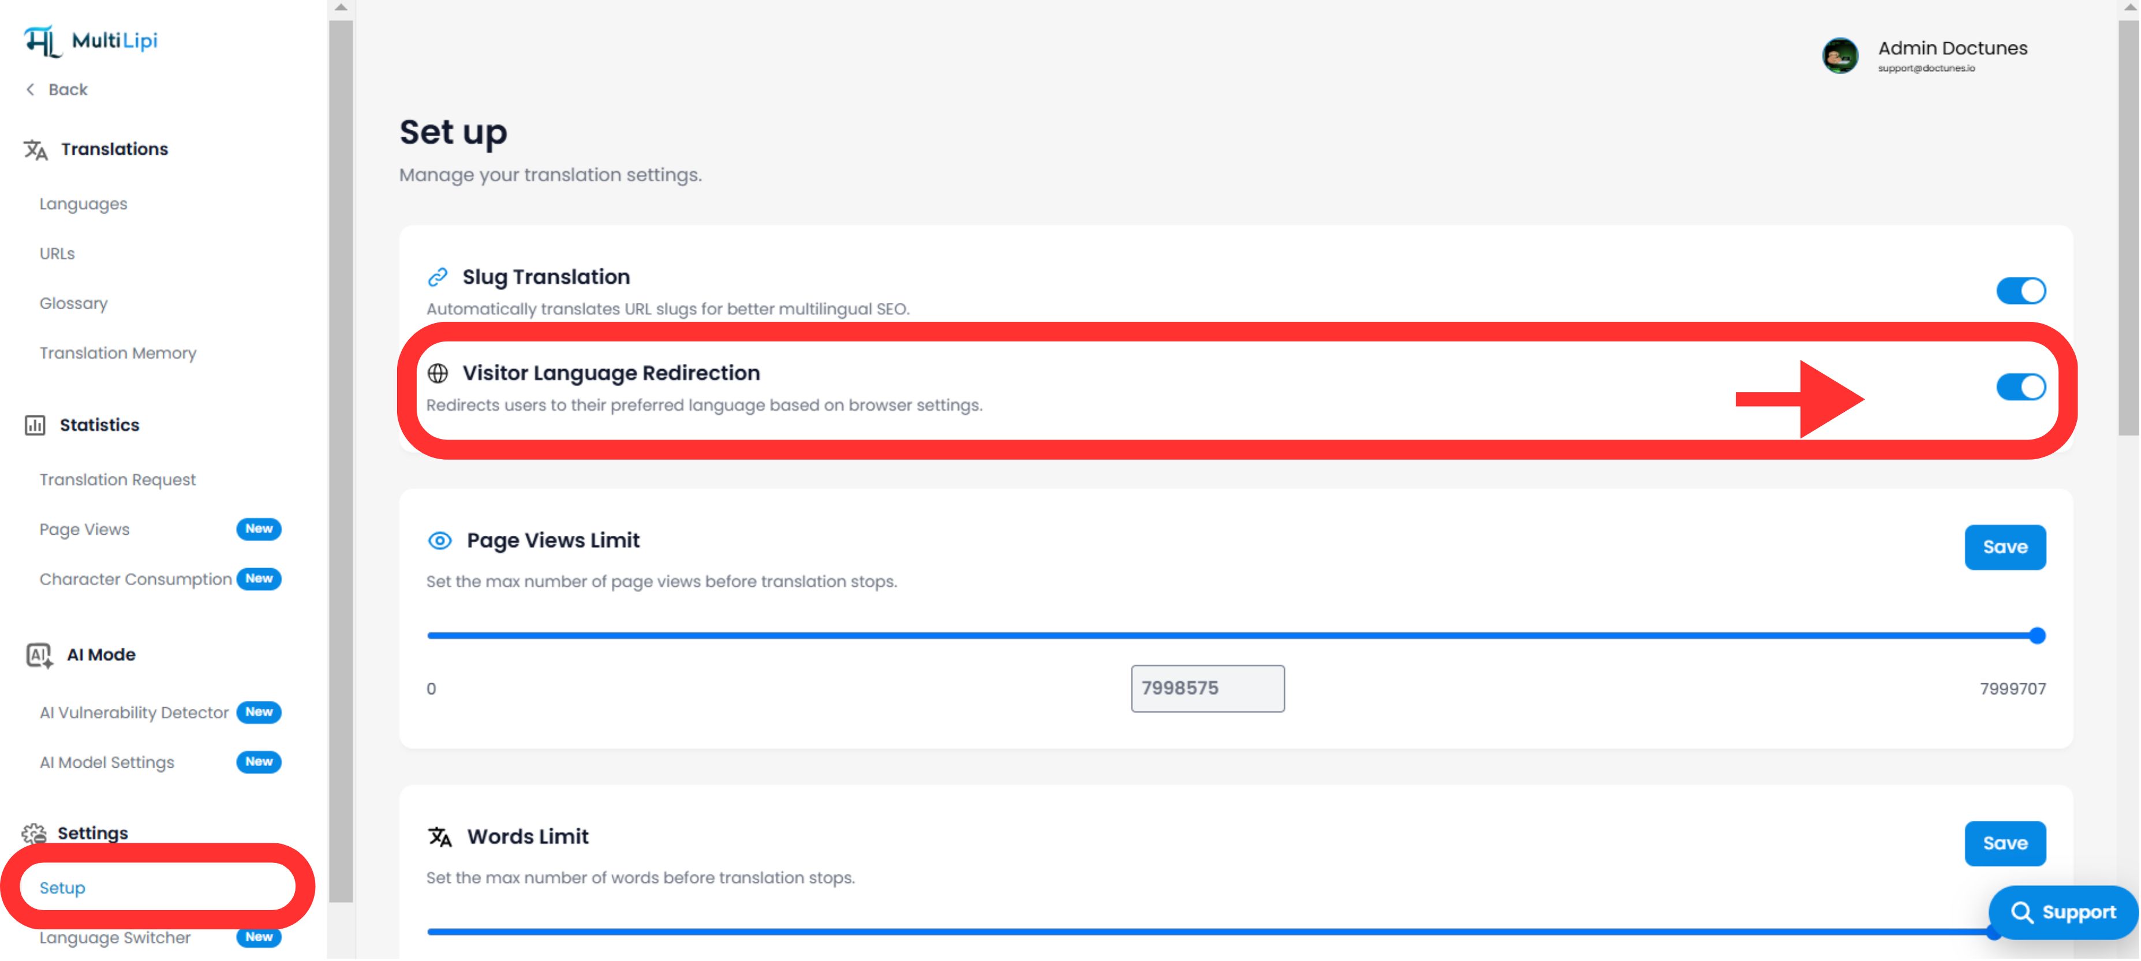
Task: Click the AI Mode icon
Action: tap(38, 655)
